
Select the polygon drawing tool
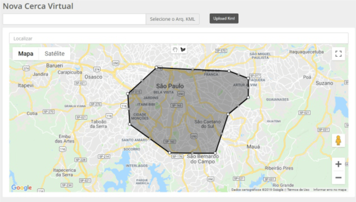pos(183,49)
